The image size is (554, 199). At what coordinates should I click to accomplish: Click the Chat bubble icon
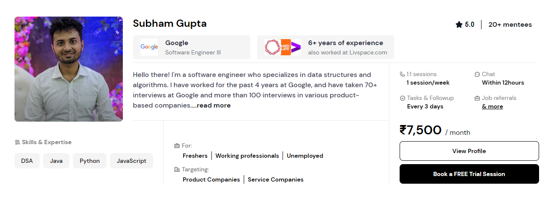click(x=477, y=74)
